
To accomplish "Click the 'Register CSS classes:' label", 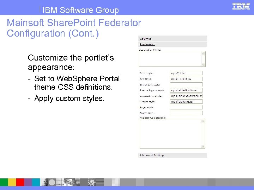I will pyautogui.click(x=152, y=118).
